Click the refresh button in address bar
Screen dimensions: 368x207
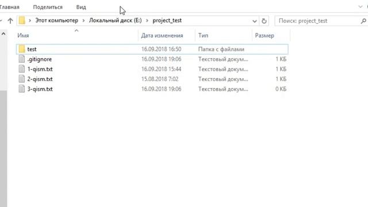tap(264, 21)
